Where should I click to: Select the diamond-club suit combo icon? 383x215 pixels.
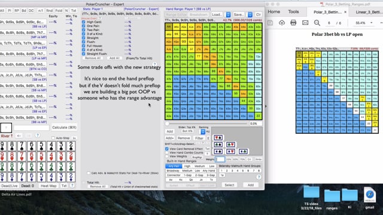click(x=243, y=152)
